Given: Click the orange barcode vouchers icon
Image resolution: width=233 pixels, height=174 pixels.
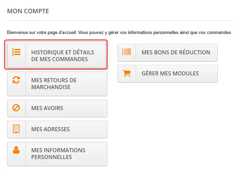Looking at the screenshot, I should tap(126, 52).
